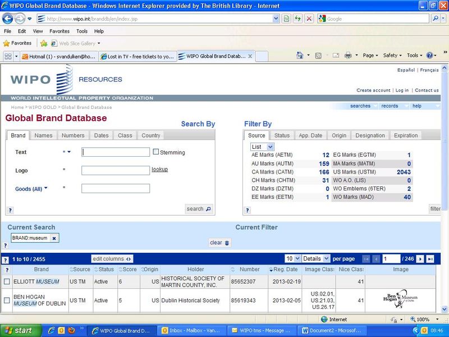
Task: Click inside the Text search field
Action: 116,152
